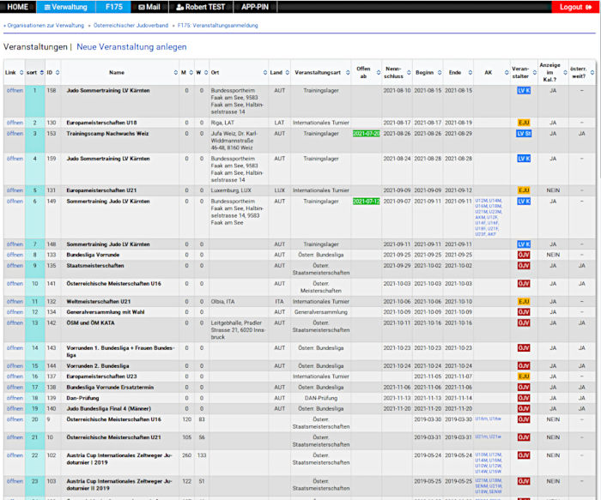Click EJU badge for Europameisterschaften U23
The image size is (601, 500).
coord(524,377)
